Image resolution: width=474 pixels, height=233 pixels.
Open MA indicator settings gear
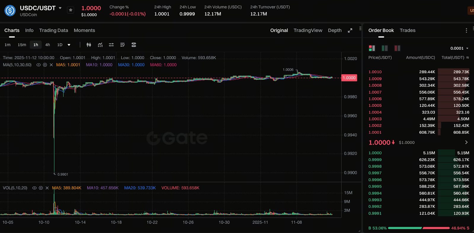pos(45,65)
